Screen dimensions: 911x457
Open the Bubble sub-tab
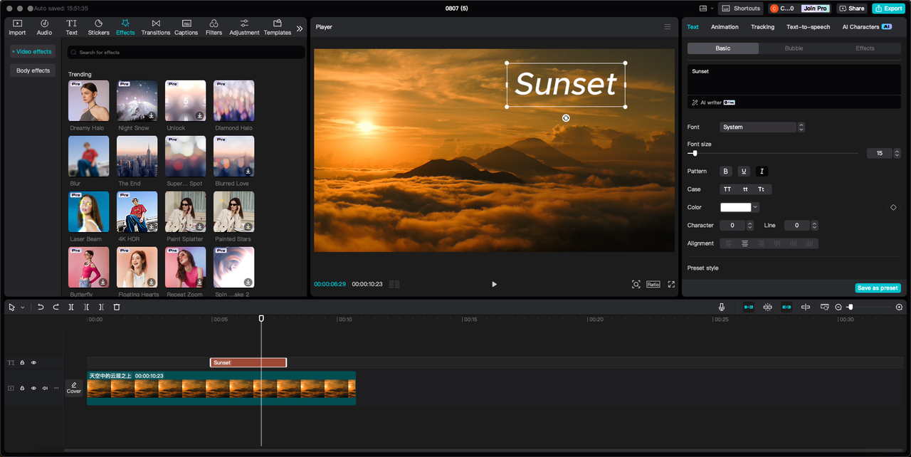coord(794,48)
